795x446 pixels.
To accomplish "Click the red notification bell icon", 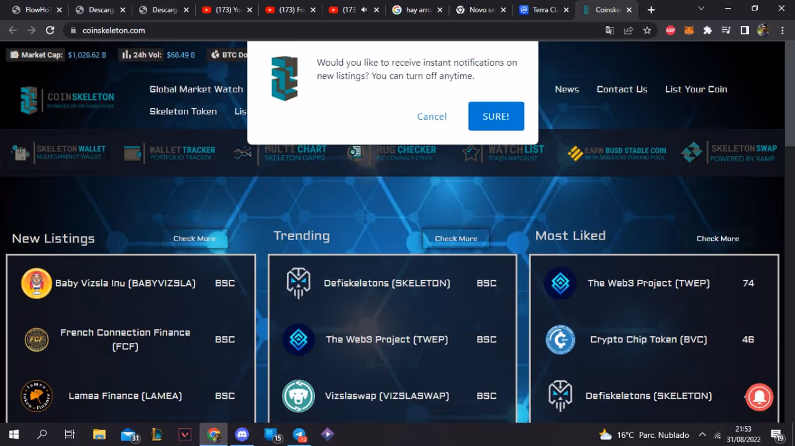I will [x=759, y=397].
